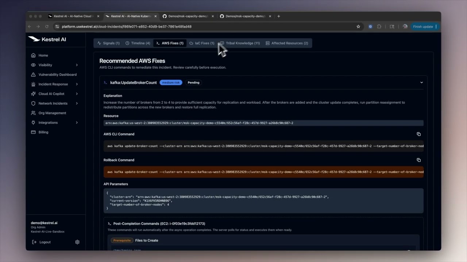Click the Network Incidents shield icon

[x=33, y=103]
